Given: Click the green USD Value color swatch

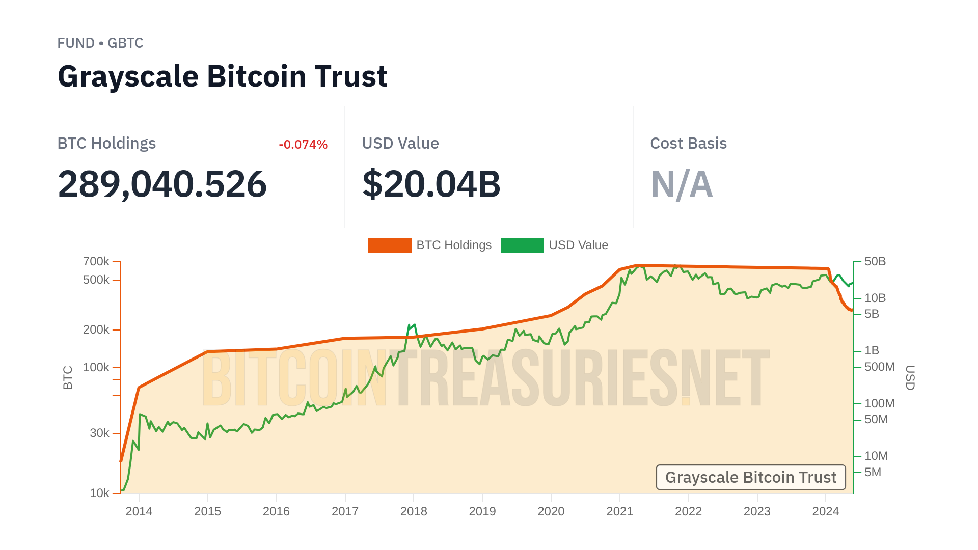Looking at the screenshot, I should click(x=522, y=245).
